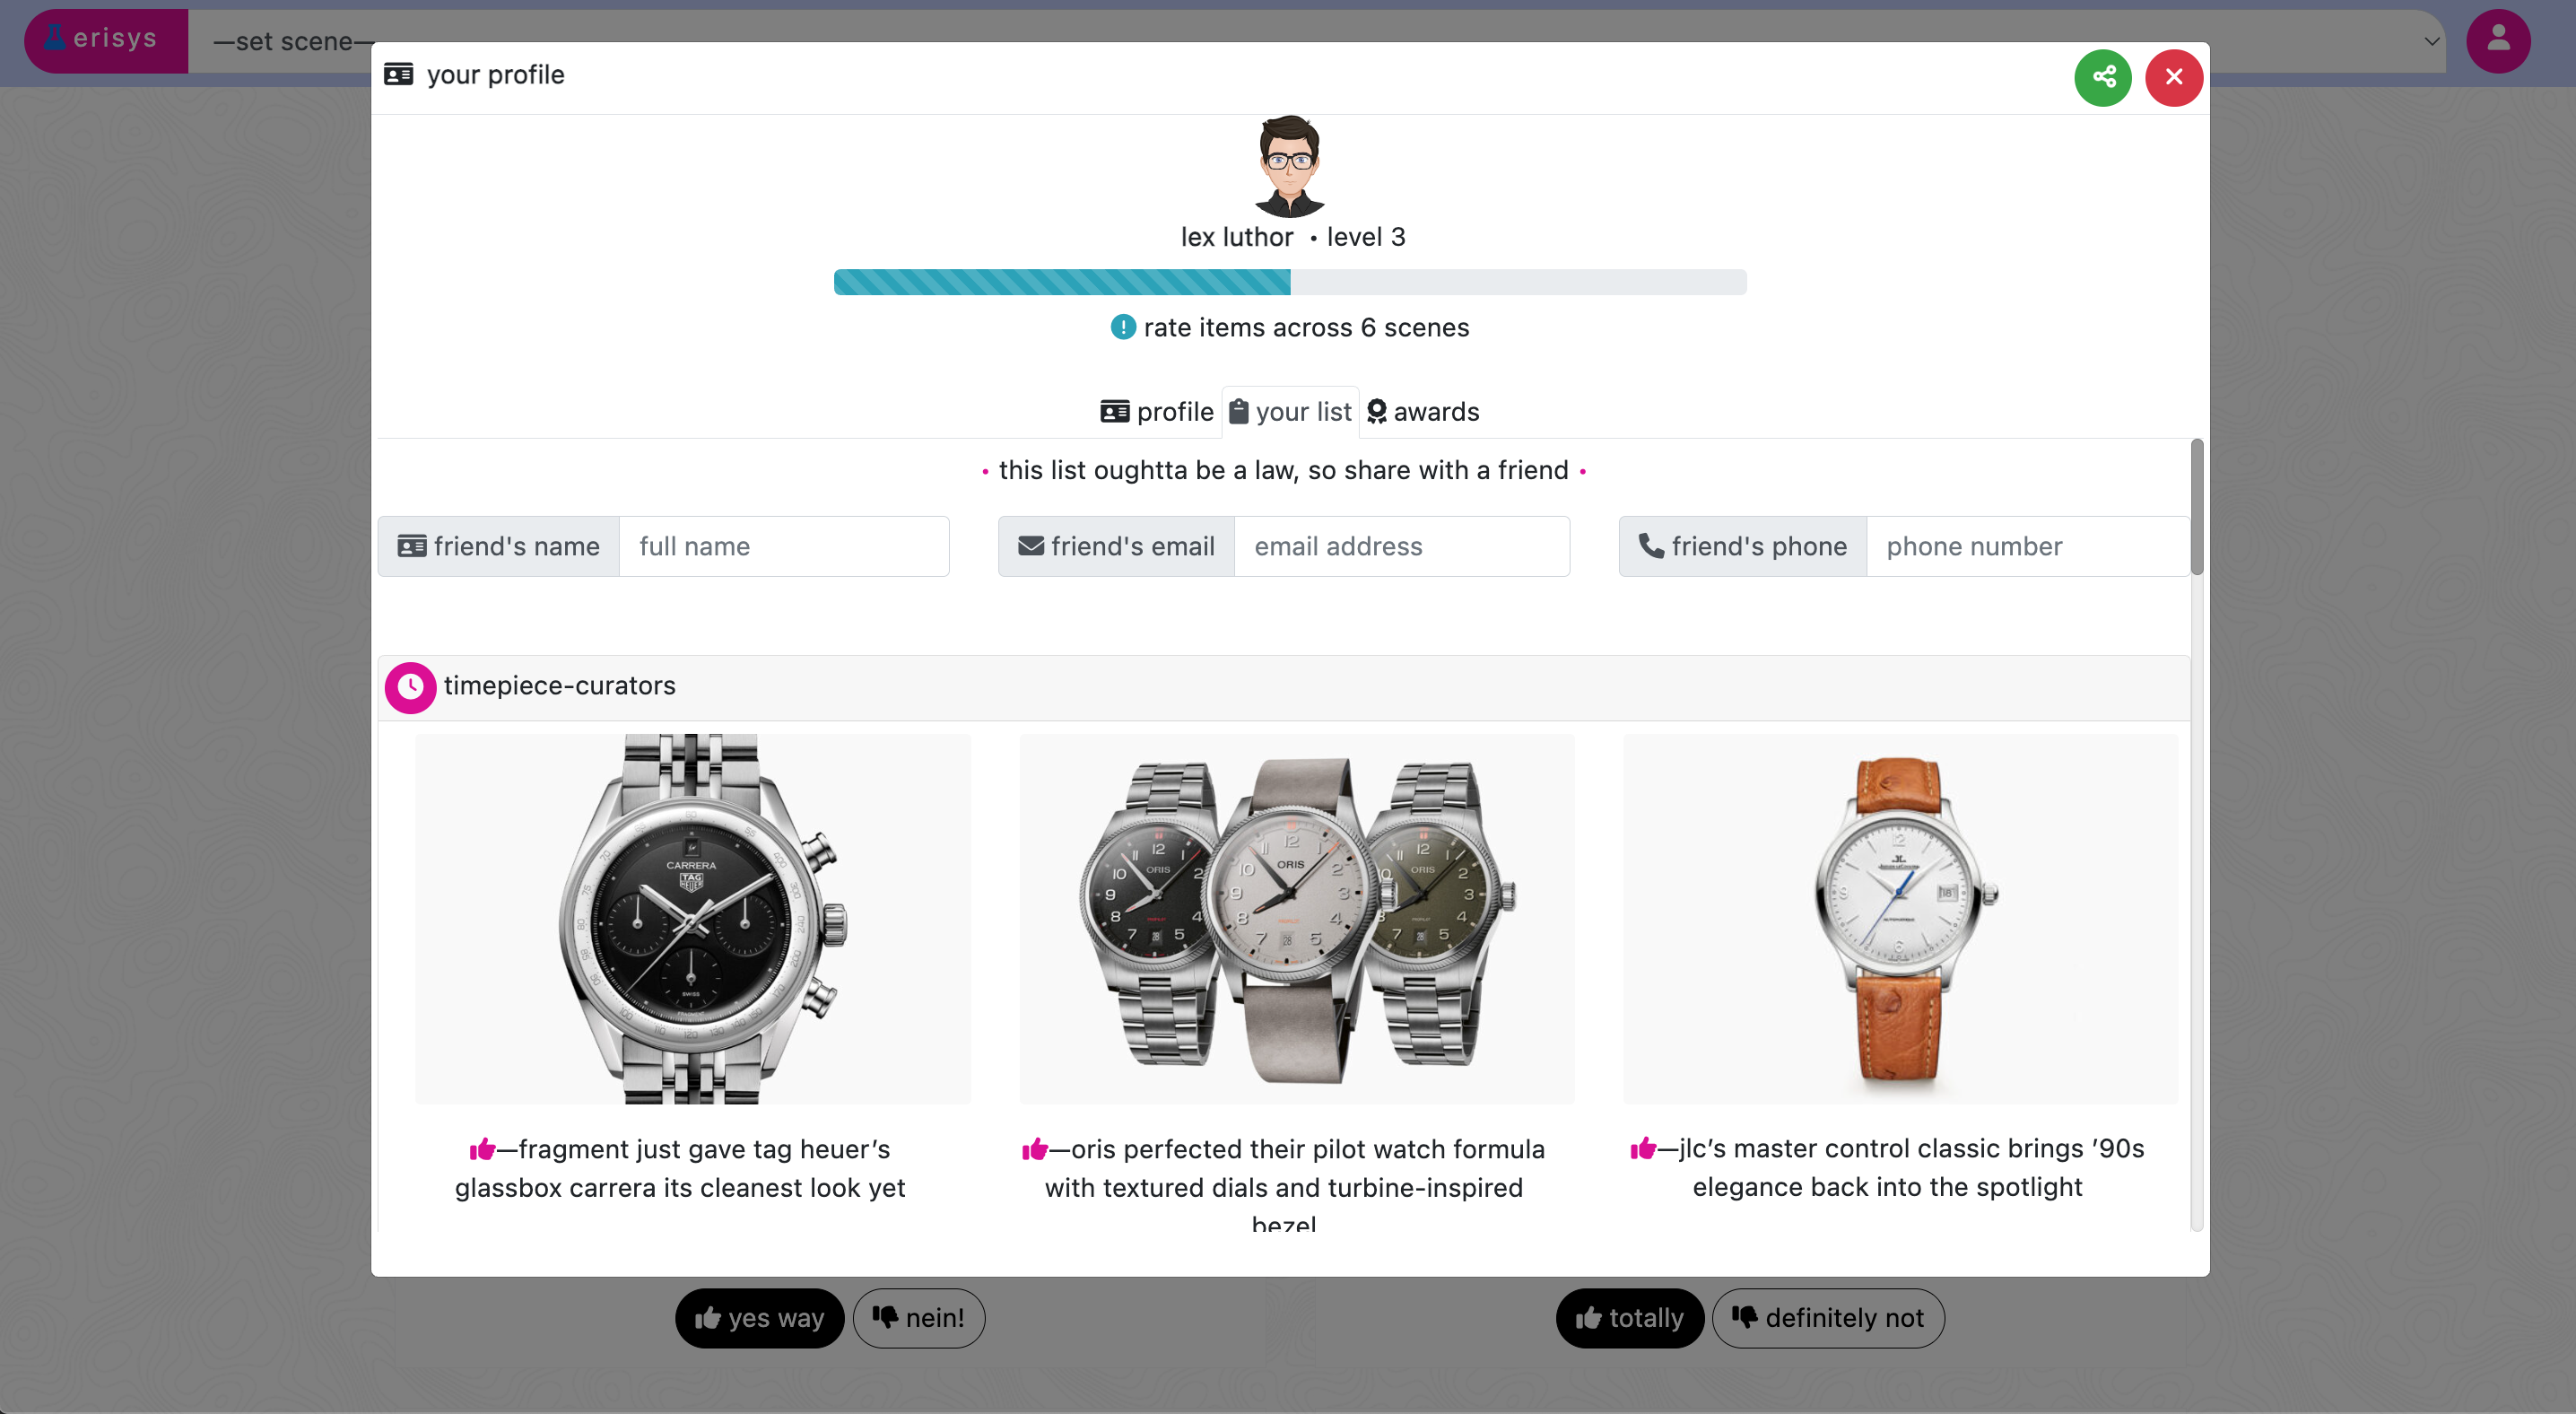The image size is (2576, 1414).
Task: Click the green share icon button
Action: (2103, 77)
